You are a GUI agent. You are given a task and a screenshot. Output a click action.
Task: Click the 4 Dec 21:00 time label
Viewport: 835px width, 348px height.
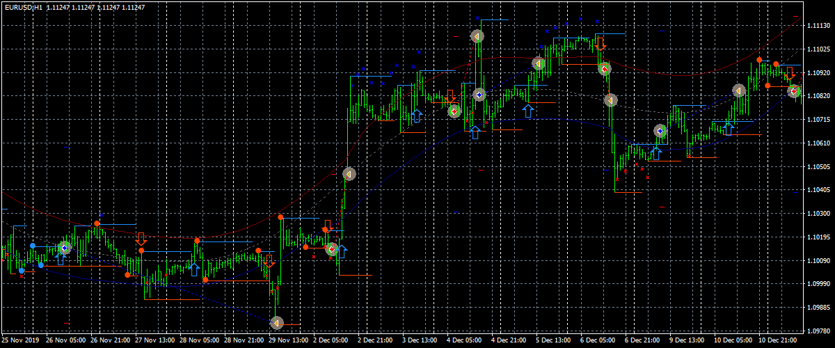509,341
